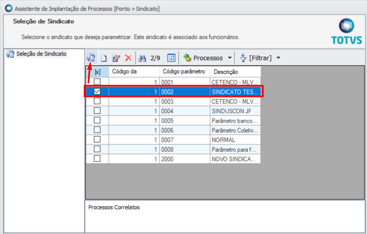Image resolution: width=367 pixels, height=234 pixels.
Task: Check the box for row 0003
Action: pos(97,101)
